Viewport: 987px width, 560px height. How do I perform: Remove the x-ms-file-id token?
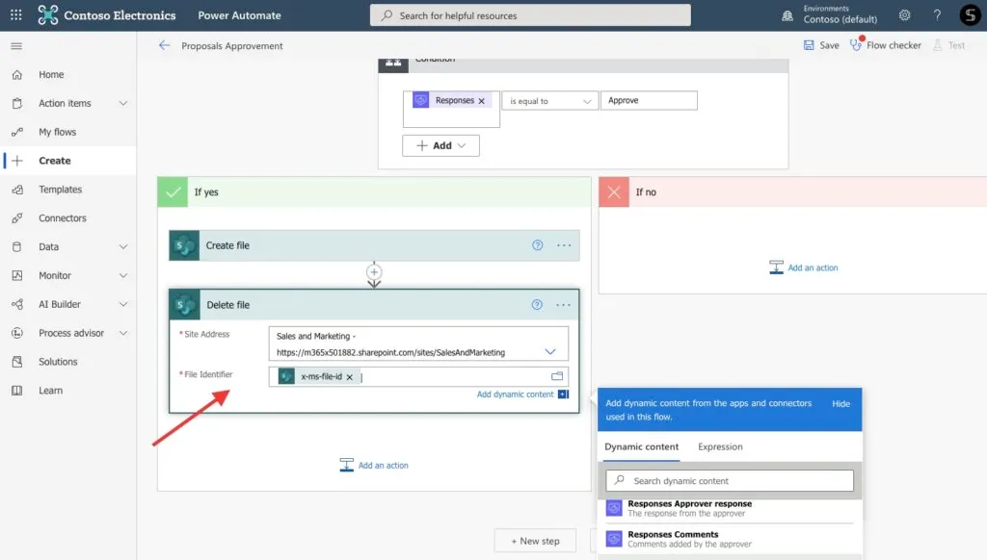pos(349,377)
